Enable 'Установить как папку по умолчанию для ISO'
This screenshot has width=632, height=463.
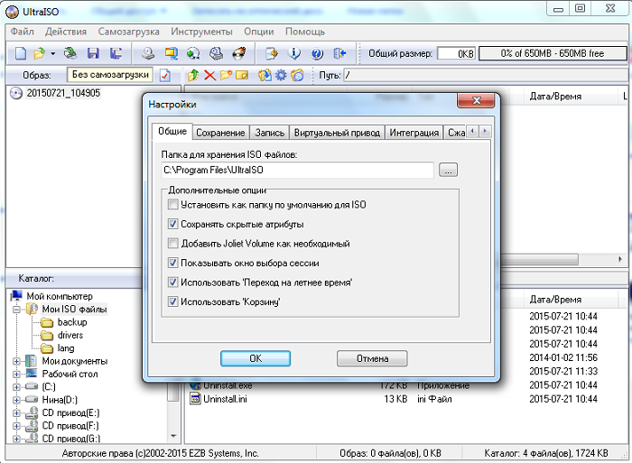(x=173, y=204)
